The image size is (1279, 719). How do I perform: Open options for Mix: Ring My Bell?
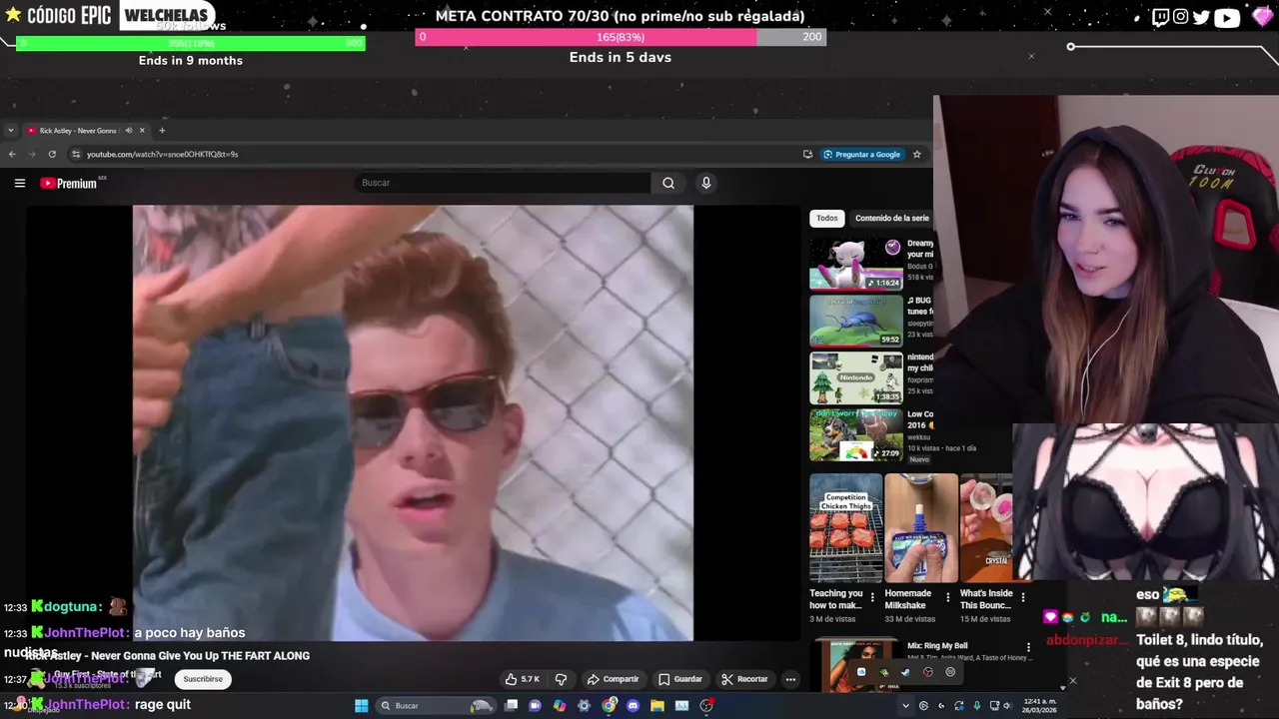point(1028,647)
